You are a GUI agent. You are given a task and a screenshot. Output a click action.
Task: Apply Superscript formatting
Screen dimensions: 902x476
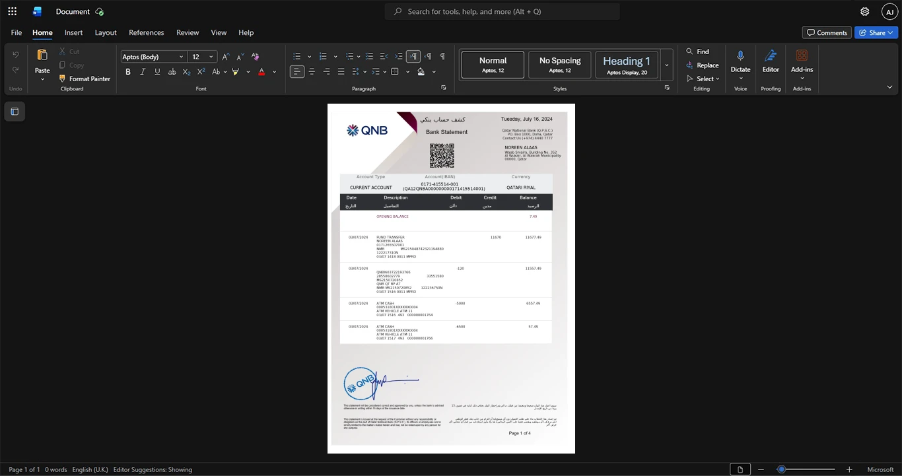click(x=201, y=71)
